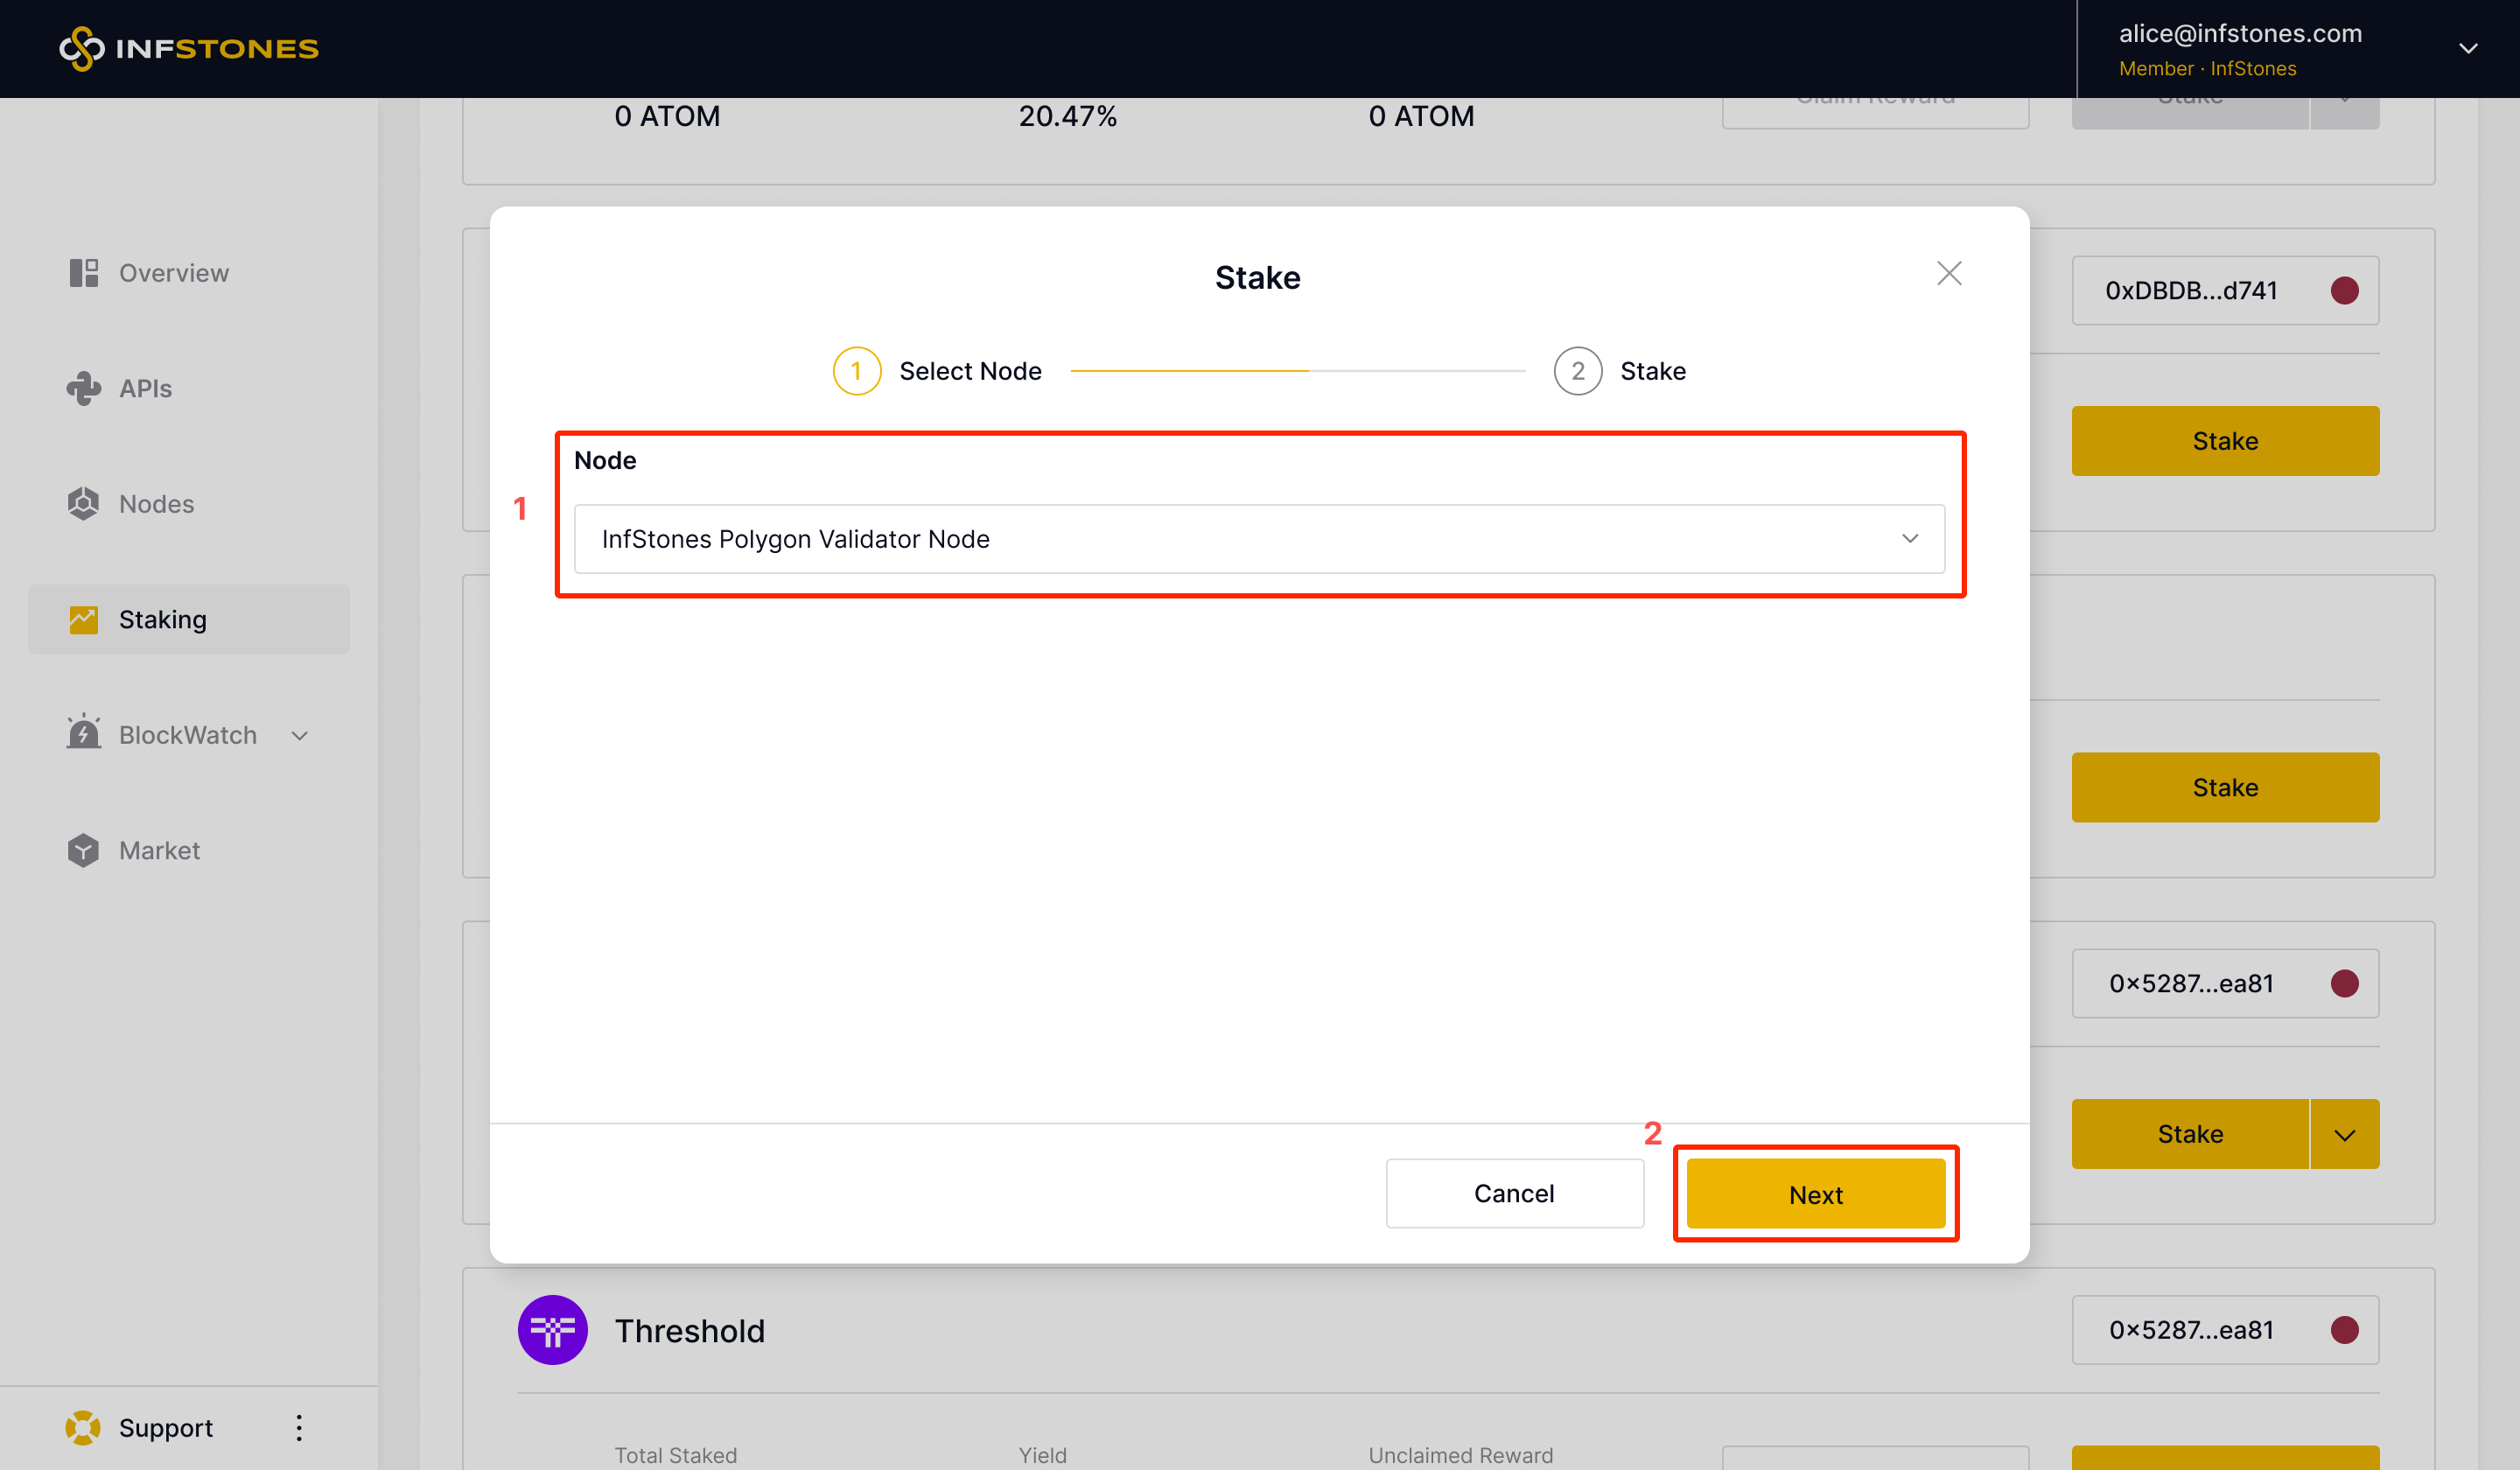
Task: Expand the BlockWatch submenu chevron
Action: tap(299, 736)
